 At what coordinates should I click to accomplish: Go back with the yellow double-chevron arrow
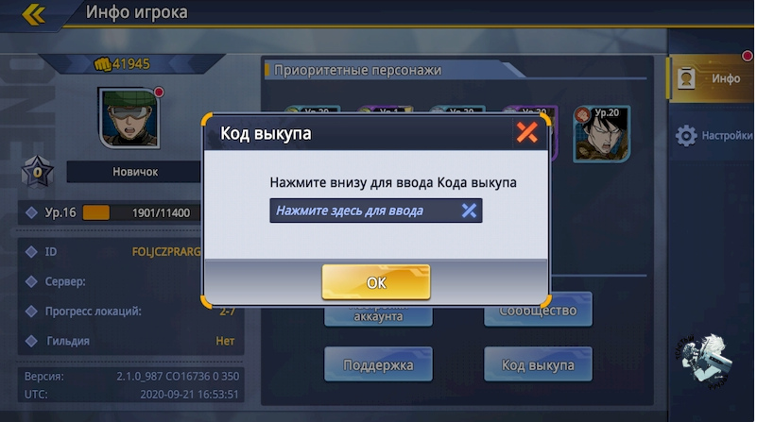tap(33, 14)
